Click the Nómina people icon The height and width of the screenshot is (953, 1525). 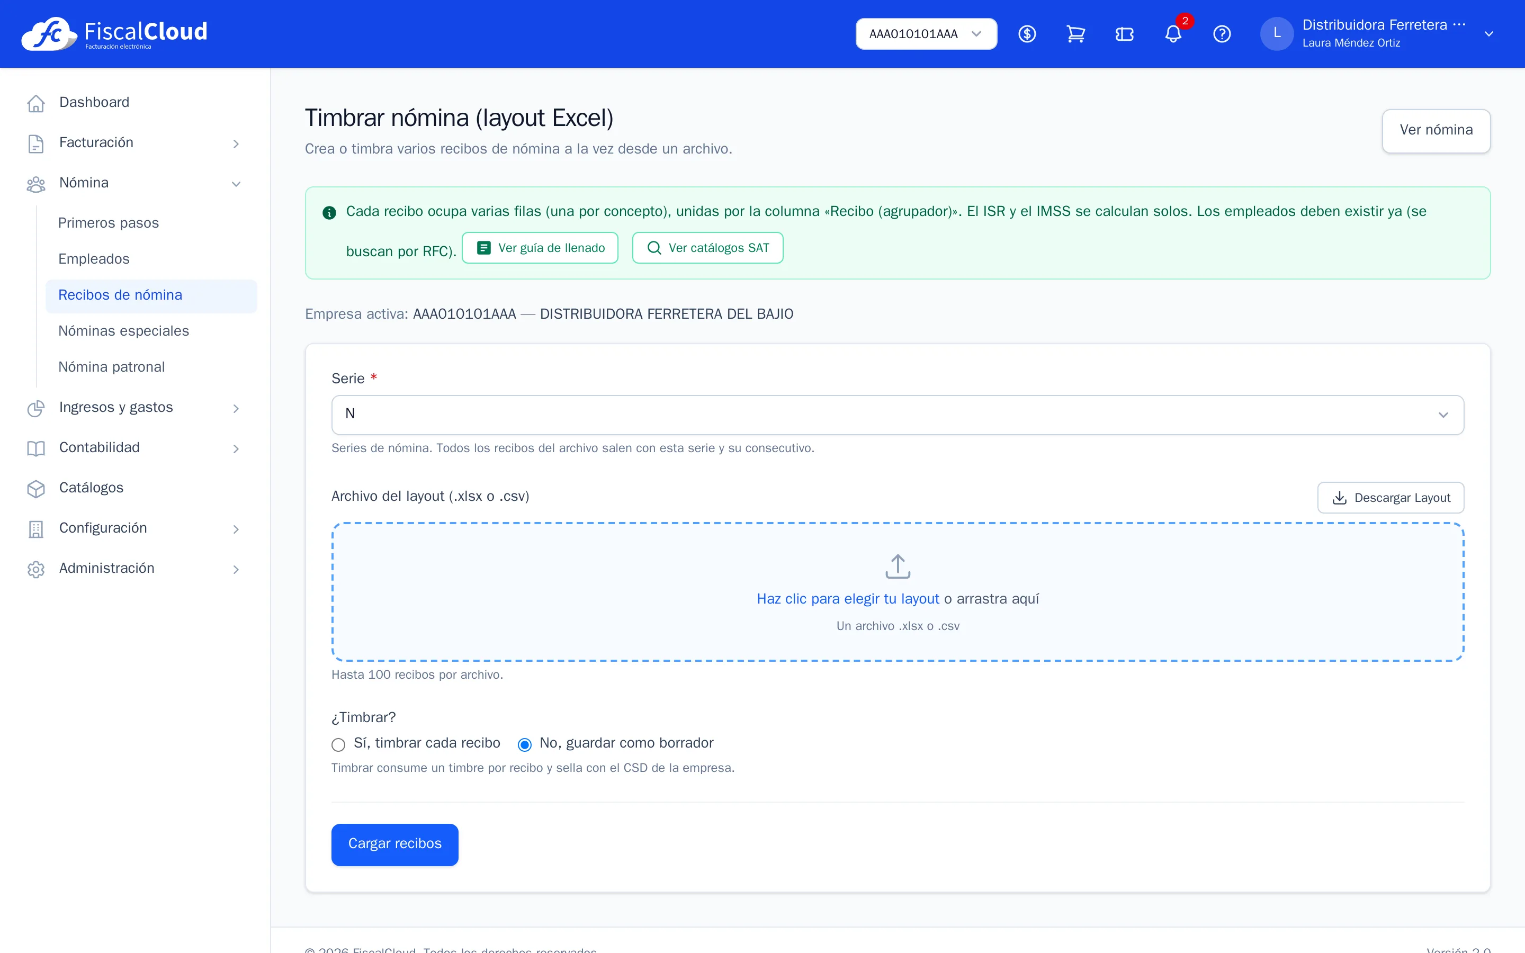click(x=36, y=183)
